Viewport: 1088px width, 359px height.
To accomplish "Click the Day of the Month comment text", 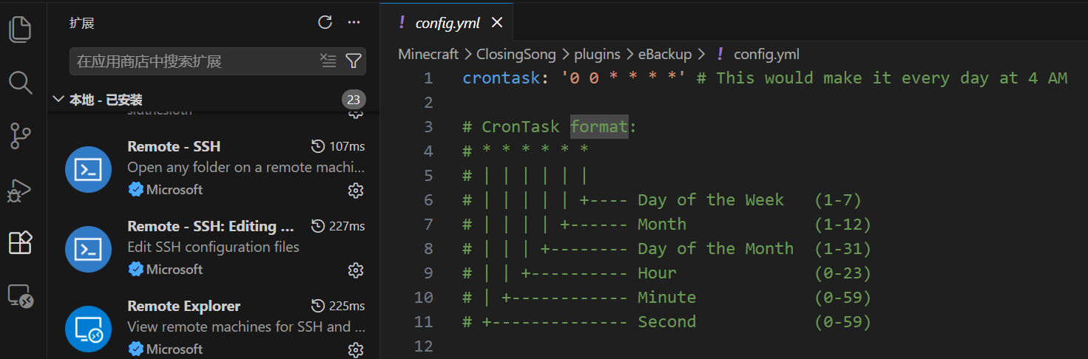I will click(x=715, y=248).
